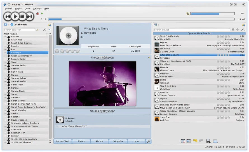The width and height of the screenshot is (249, 152).
Task: Rate the Phoenix track stars
Action: coord(223,68)
